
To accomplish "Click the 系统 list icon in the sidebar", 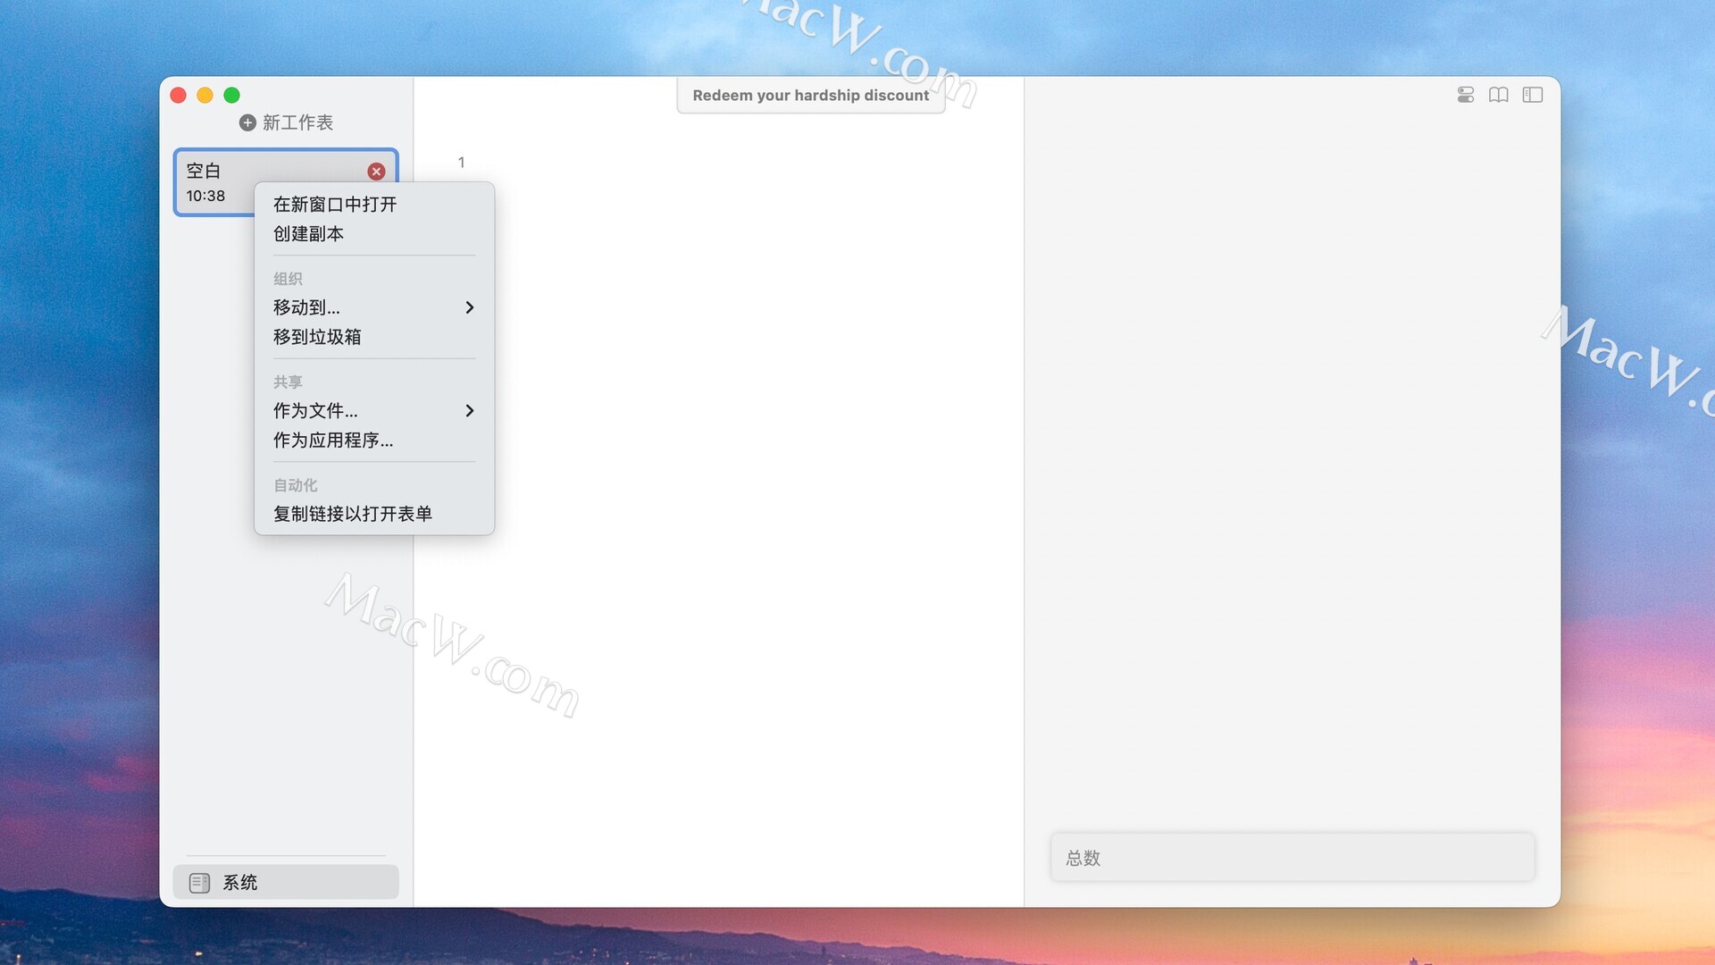I will (x=199, y=883).
